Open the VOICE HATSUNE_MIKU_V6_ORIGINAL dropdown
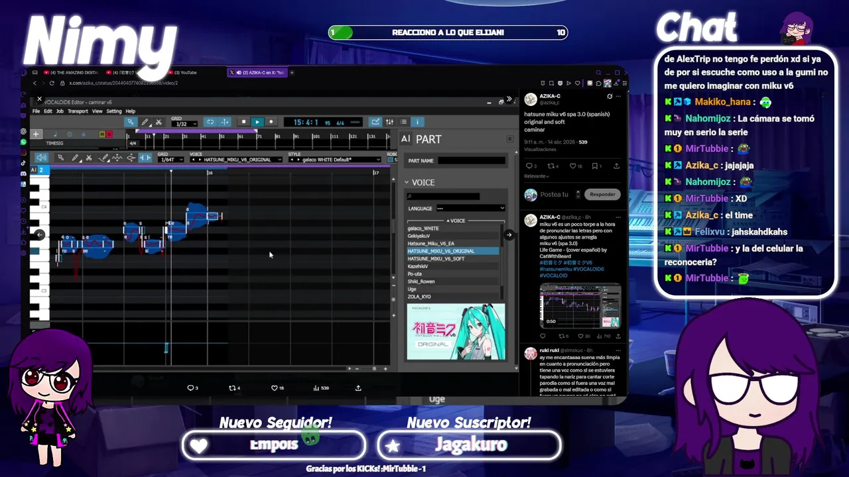Image resolution: width=849 pixels, height=477 pixels. tap(237, 160)
